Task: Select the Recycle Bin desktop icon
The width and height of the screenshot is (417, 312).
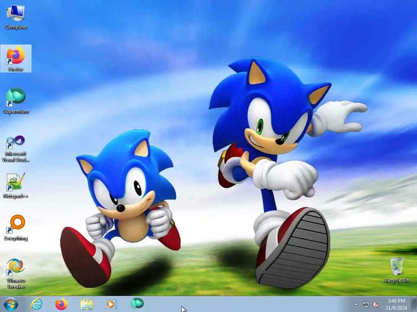Action: (x=397, y=270)
